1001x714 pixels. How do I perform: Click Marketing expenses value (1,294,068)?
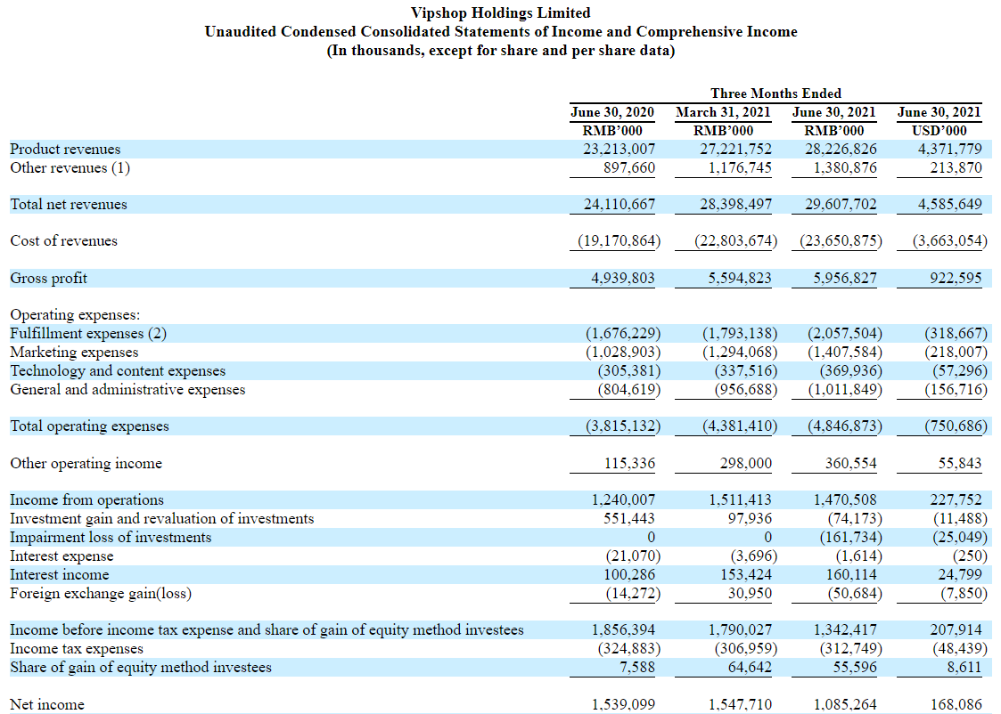click(x=740, y=353)
